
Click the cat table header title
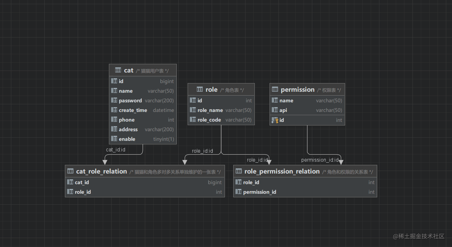pyautogui.click(x=128, y=70)
